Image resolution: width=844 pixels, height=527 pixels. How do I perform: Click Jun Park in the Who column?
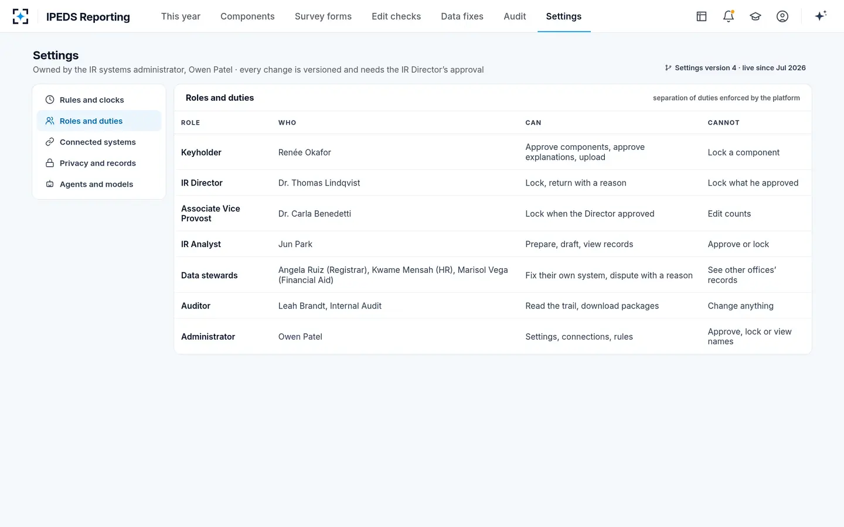[295, 244]
